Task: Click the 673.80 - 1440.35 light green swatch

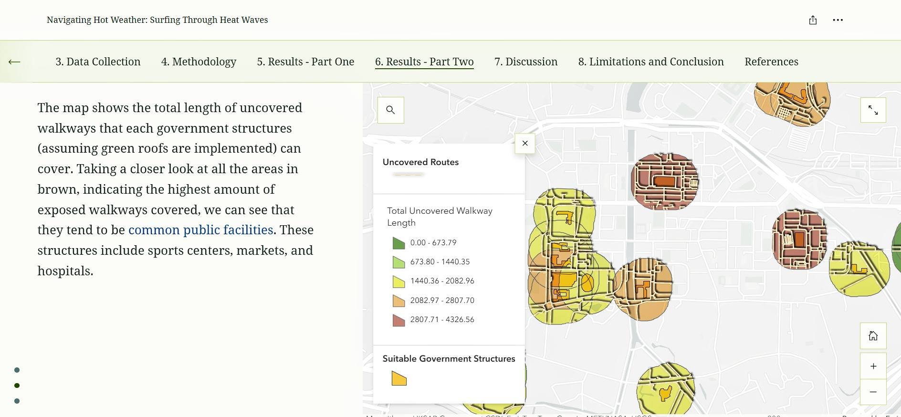Action: pos(398,262)
